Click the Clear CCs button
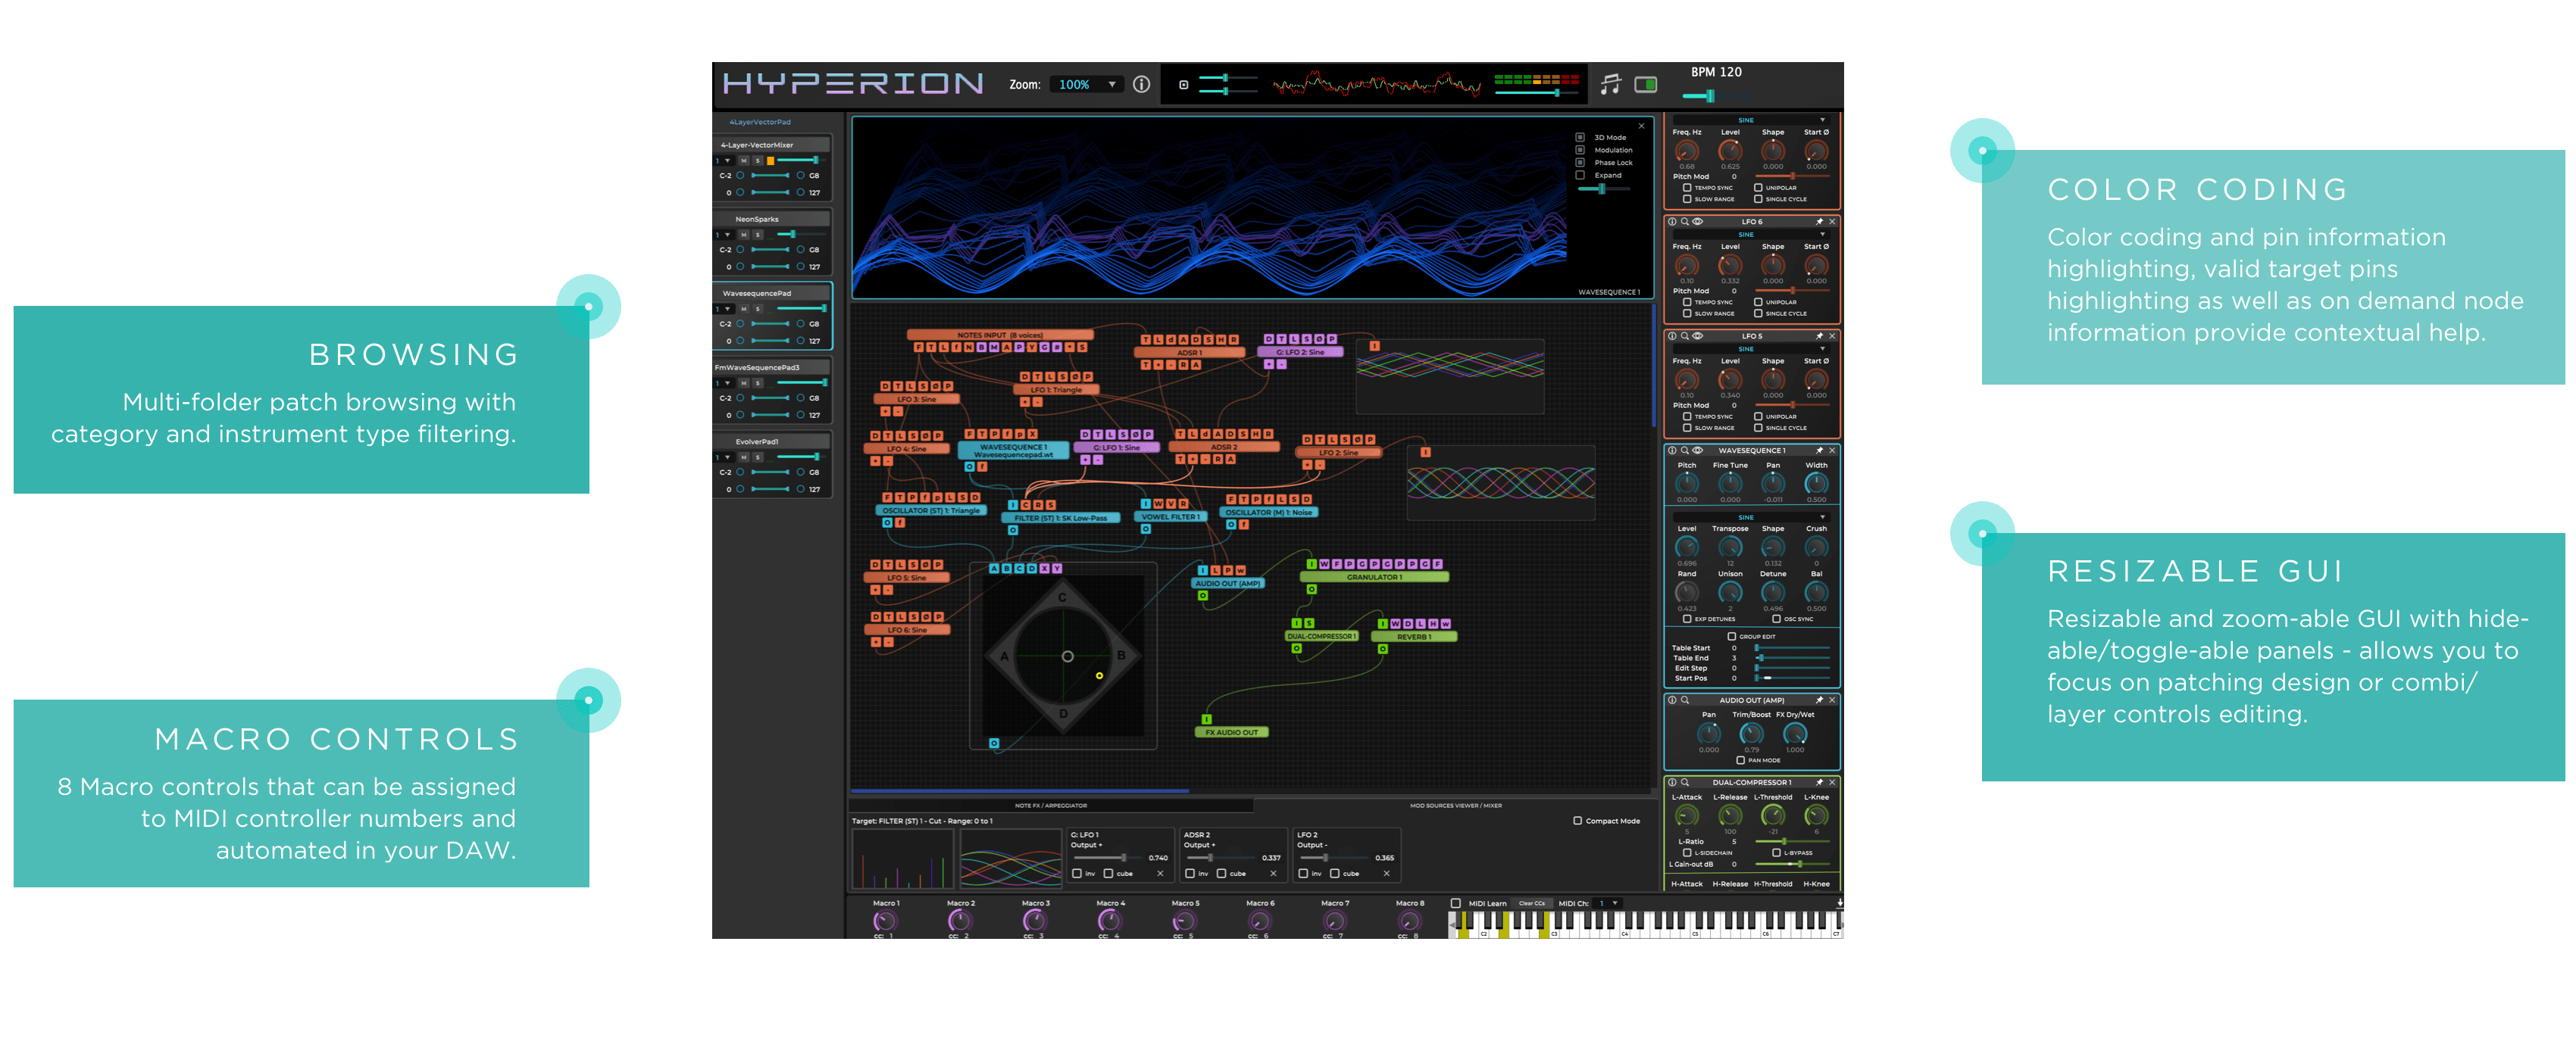 click(x=1531, y=904)
